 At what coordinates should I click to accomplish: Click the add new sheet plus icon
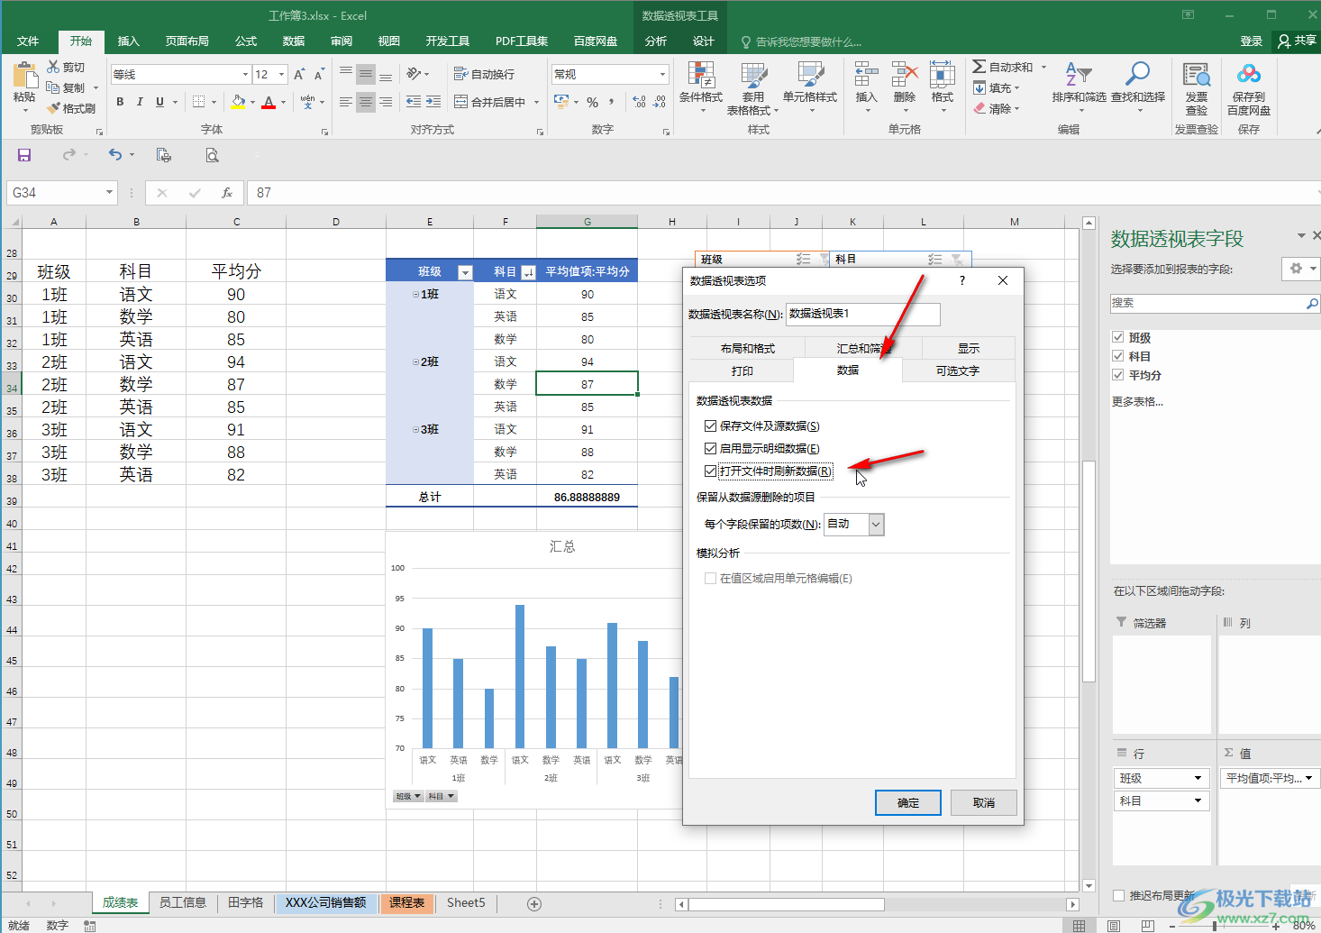(x=534, y=903)
